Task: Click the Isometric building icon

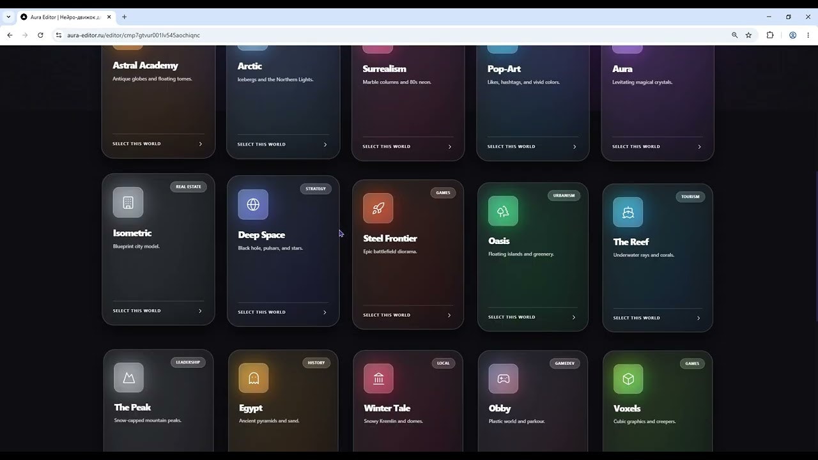Action: click(128, 203)
